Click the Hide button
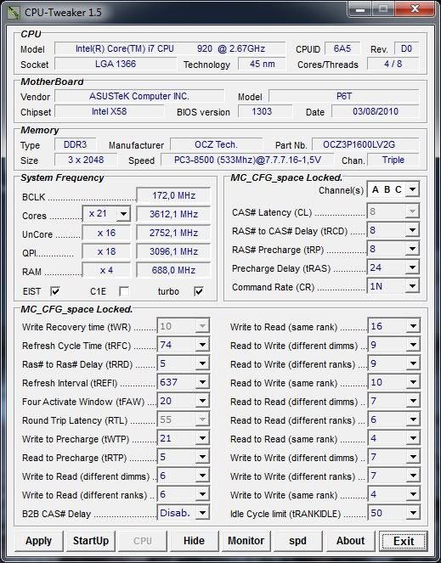The height and width of the screenshot is (563, 441). [194, 541]
